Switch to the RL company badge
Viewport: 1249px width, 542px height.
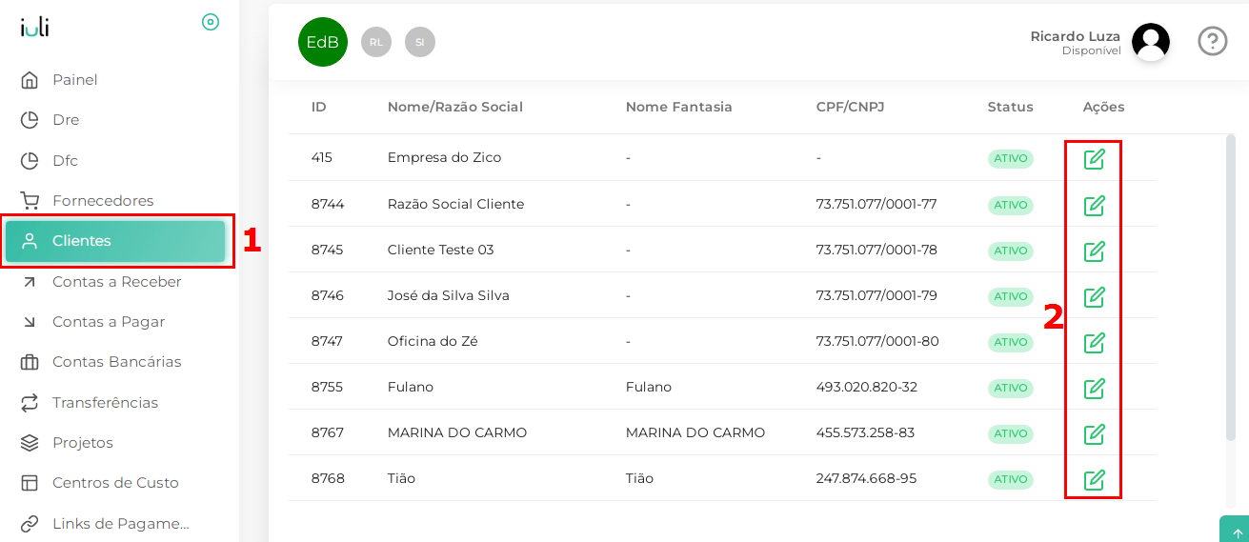click(x=376, y=42)
